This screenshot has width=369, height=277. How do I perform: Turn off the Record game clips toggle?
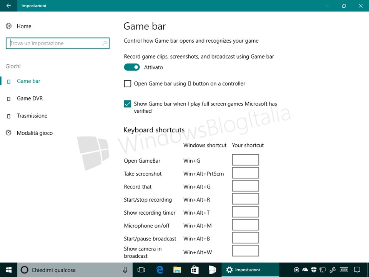[x=132, y=67]
